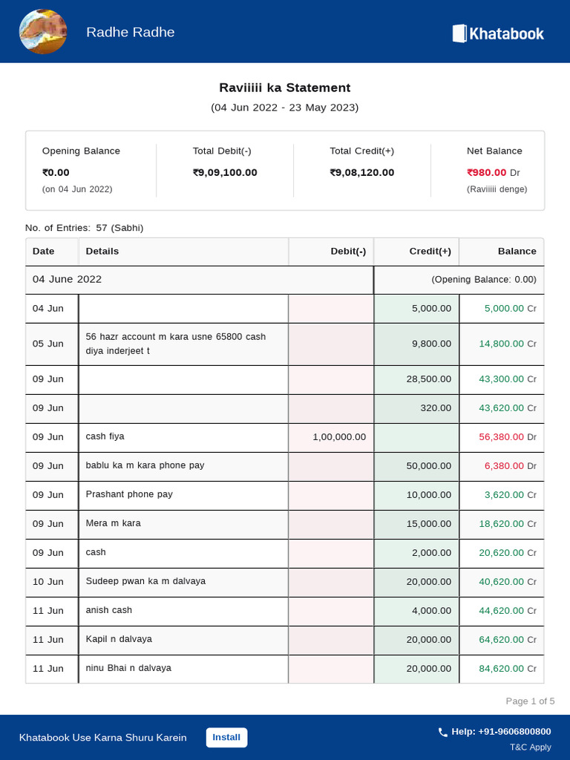Click the Debit(-) column header

(348, 252)
